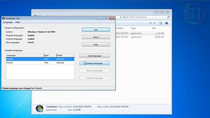Click the Update languages button
The image size is (210, 118).
(94, 78)
